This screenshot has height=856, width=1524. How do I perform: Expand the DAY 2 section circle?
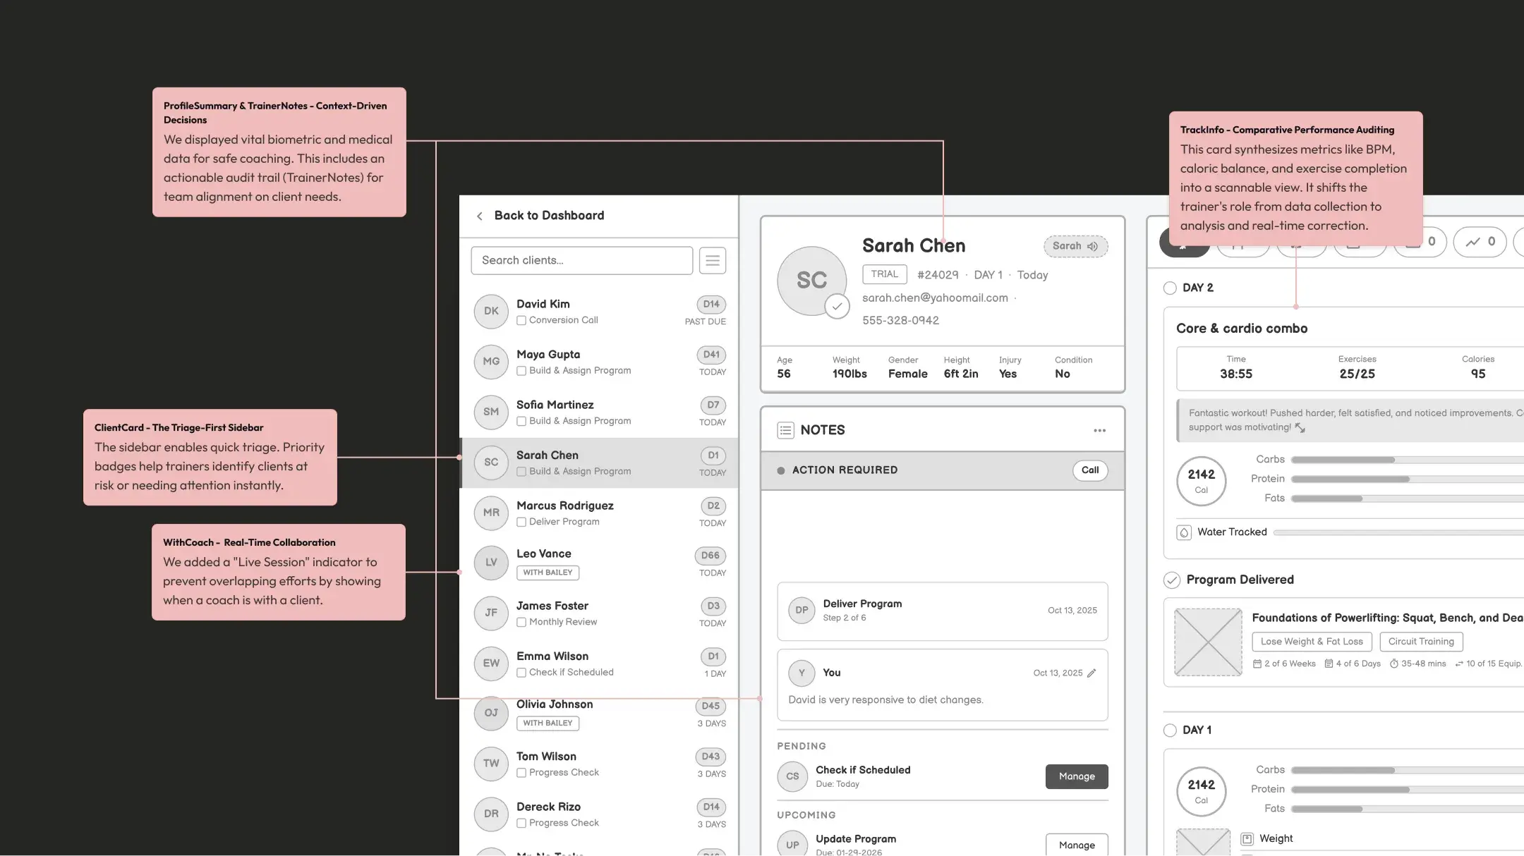click(x=1169, y=288)
